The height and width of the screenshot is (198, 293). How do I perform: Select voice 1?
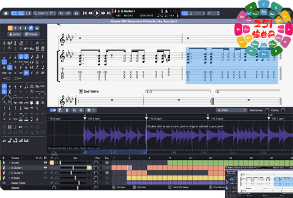tap(10, 28)
